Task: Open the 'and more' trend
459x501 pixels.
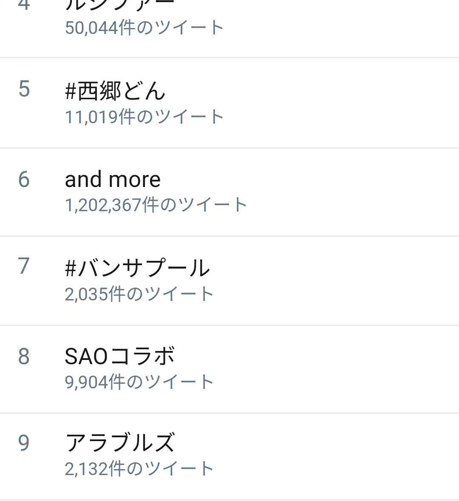Action: coord(113,180)
